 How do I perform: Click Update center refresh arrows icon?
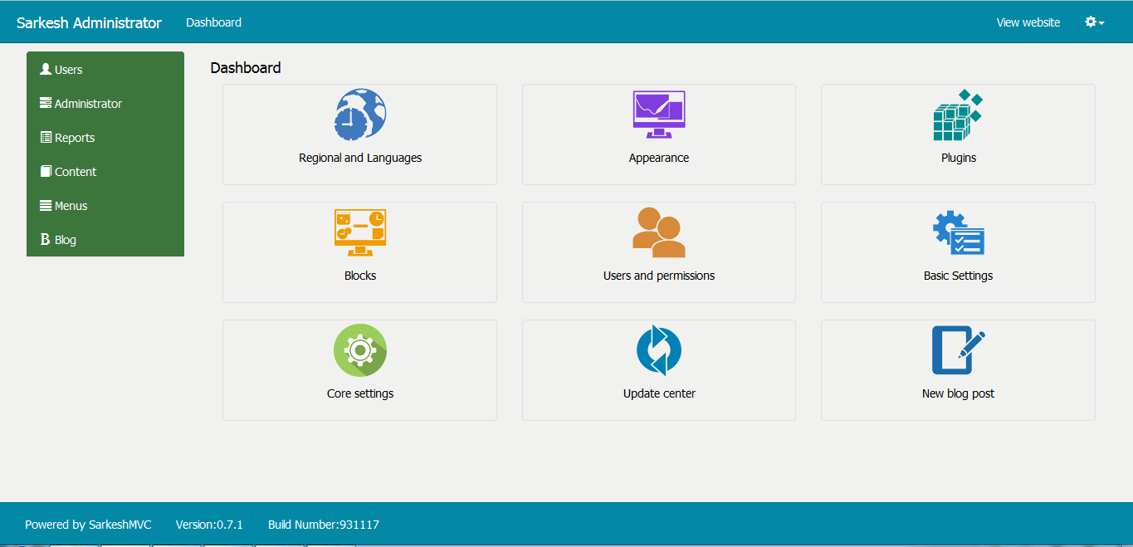[659, 350]
